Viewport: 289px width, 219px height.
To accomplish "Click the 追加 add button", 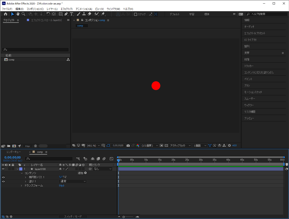I will coord(82,173).
